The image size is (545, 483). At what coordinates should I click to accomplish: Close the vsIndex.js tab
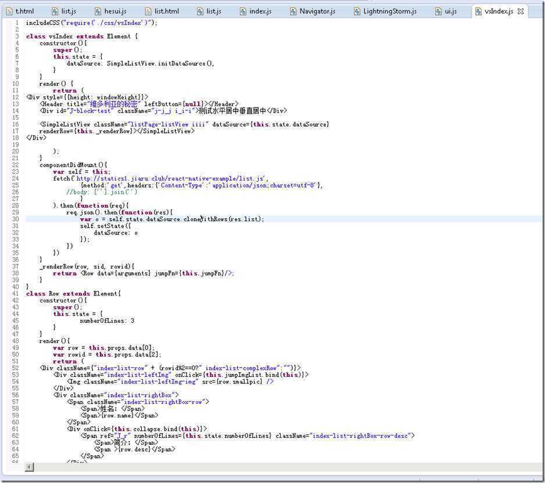pos(521,11)
